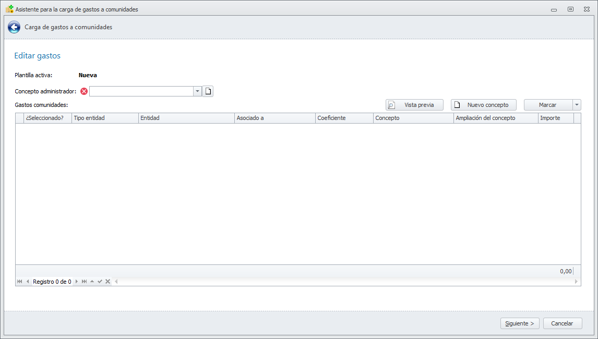Sort by Importe column header

556,118
